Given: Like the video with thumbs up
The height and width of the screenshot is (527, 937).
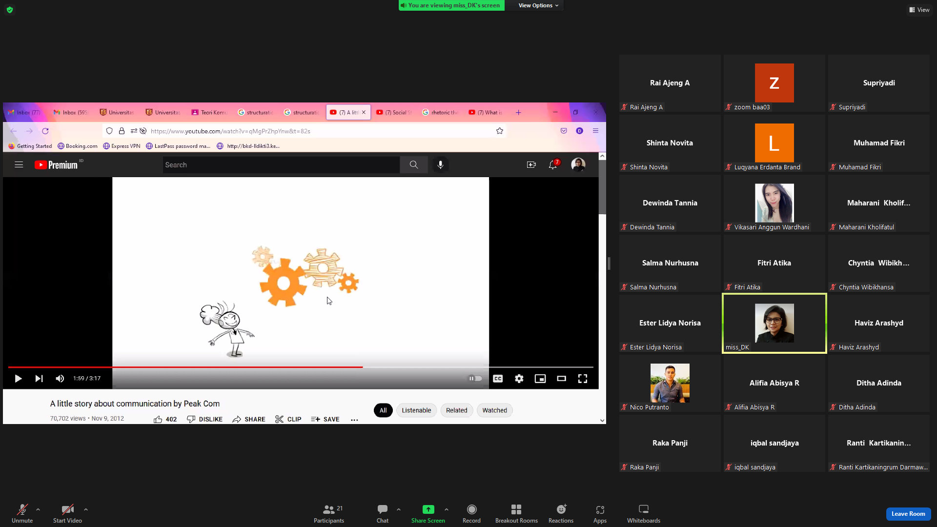Looking at the screenshot, I should point(165,419).
